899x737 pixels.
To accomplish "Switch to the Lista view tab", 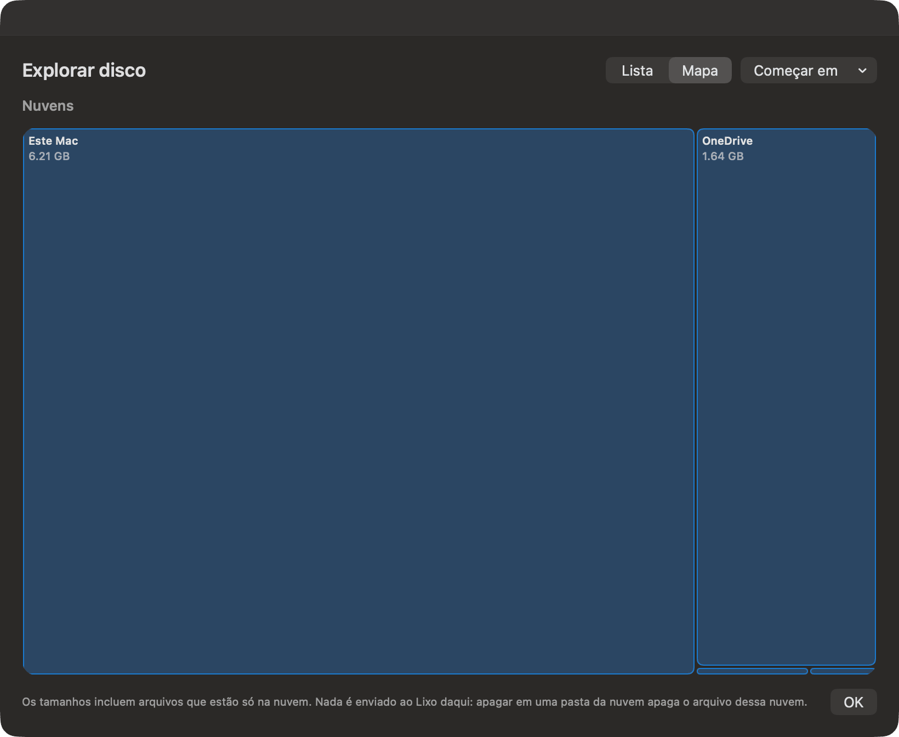I will (x=637, y=70).
